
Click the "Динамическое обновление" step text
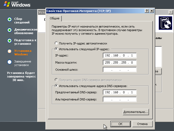point(26,31)
